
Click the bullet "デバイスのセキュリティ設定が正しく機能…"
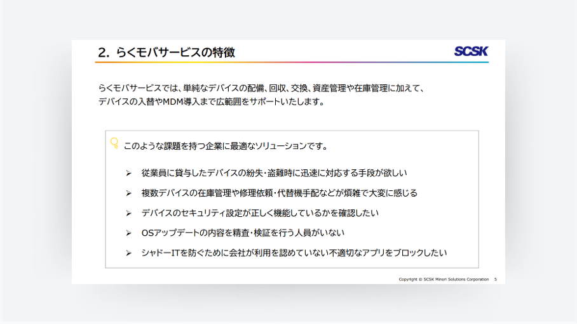(x=260, y=213)
